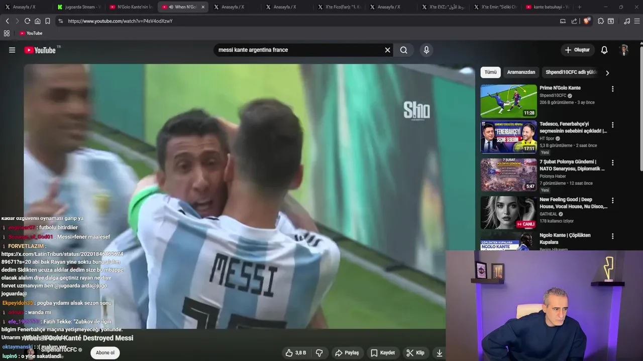The image size is (643, 361).
Task: Select the Tümü filter chip
Action: [490, 72]
